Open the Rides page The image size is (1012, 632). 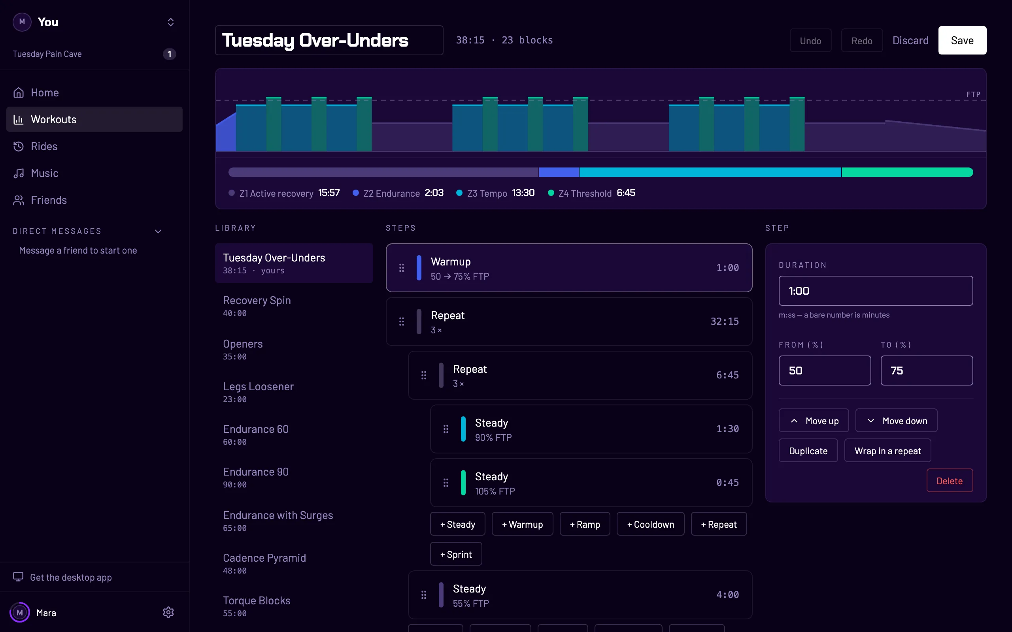(x=94, y=146)
